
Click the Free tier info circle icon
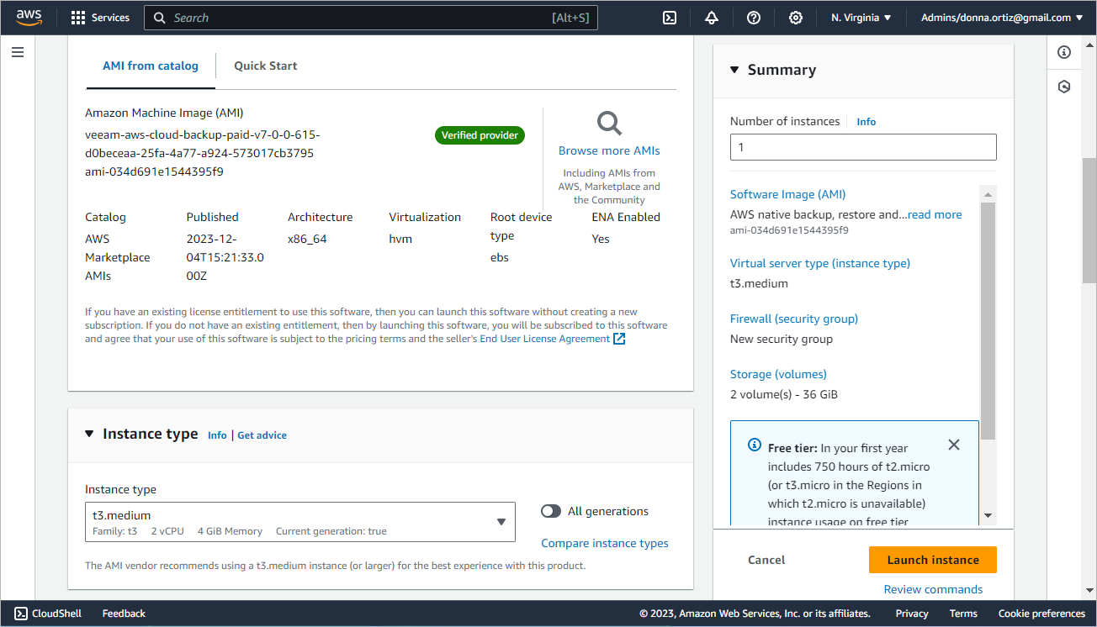[x=755, y=445]
